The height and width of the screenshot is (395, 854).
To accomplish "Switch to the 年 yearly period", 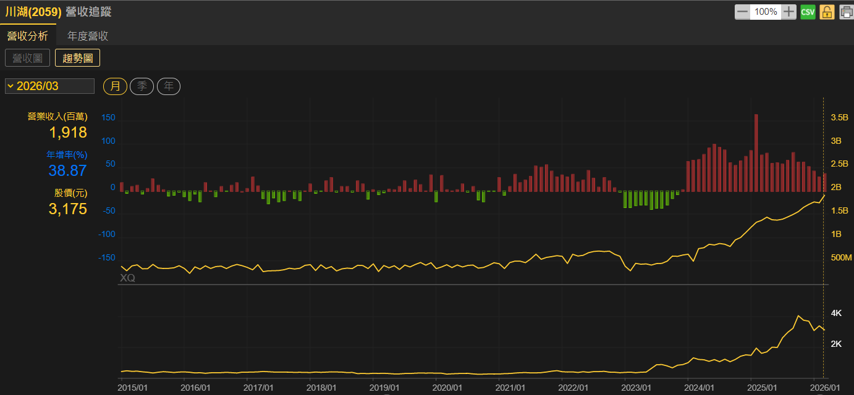I will click(168, 86).
